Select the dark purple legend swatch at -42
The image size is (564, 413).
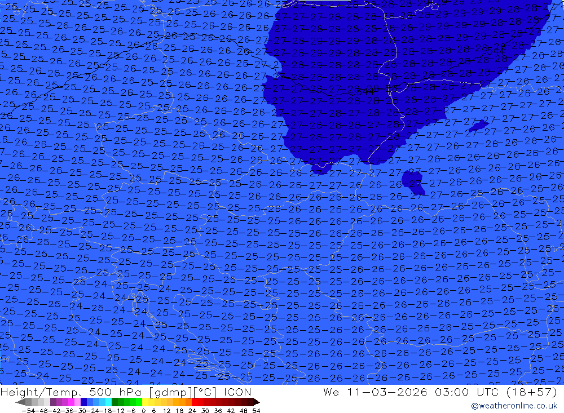[53, 402]
